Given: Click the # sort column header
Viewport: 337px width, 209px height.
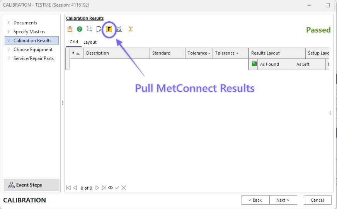Looking at the screenshot, I should point(76,53).
